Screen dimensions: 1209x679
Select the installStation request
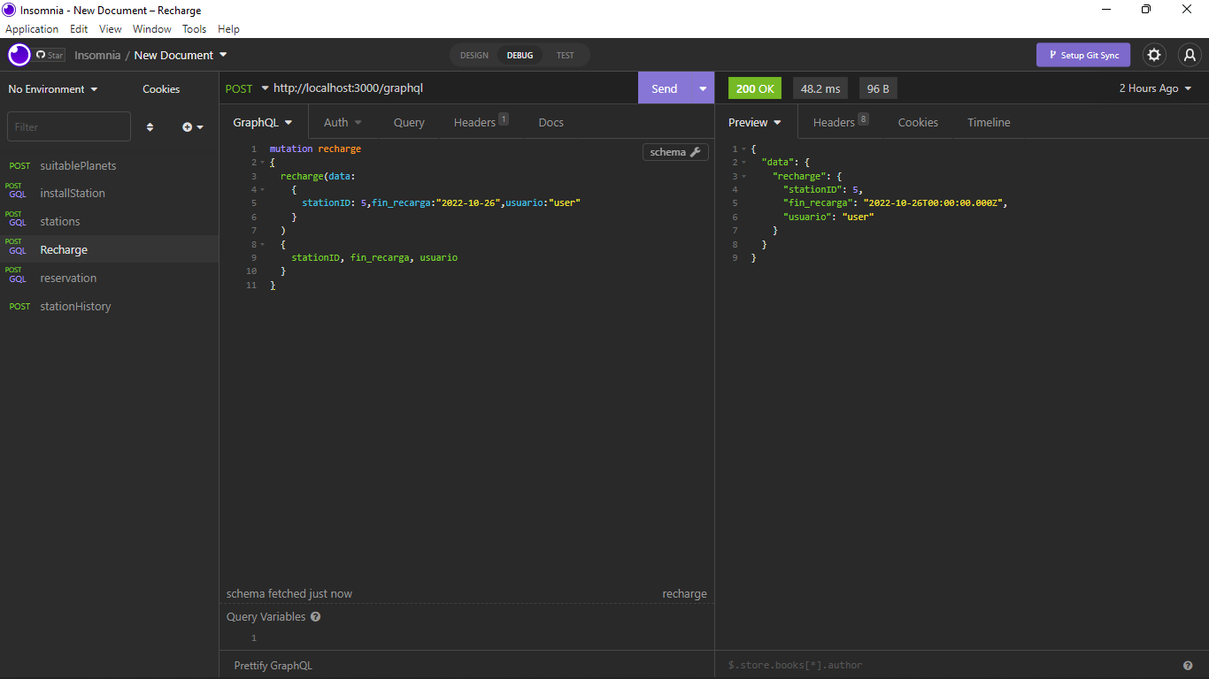109,194
